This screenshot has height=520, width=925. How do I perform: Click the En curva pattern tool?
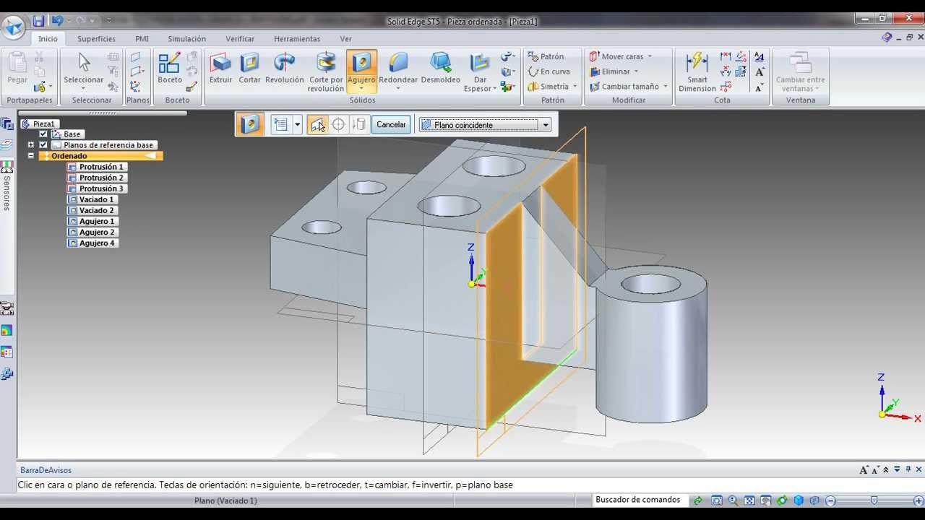(548, 71)
